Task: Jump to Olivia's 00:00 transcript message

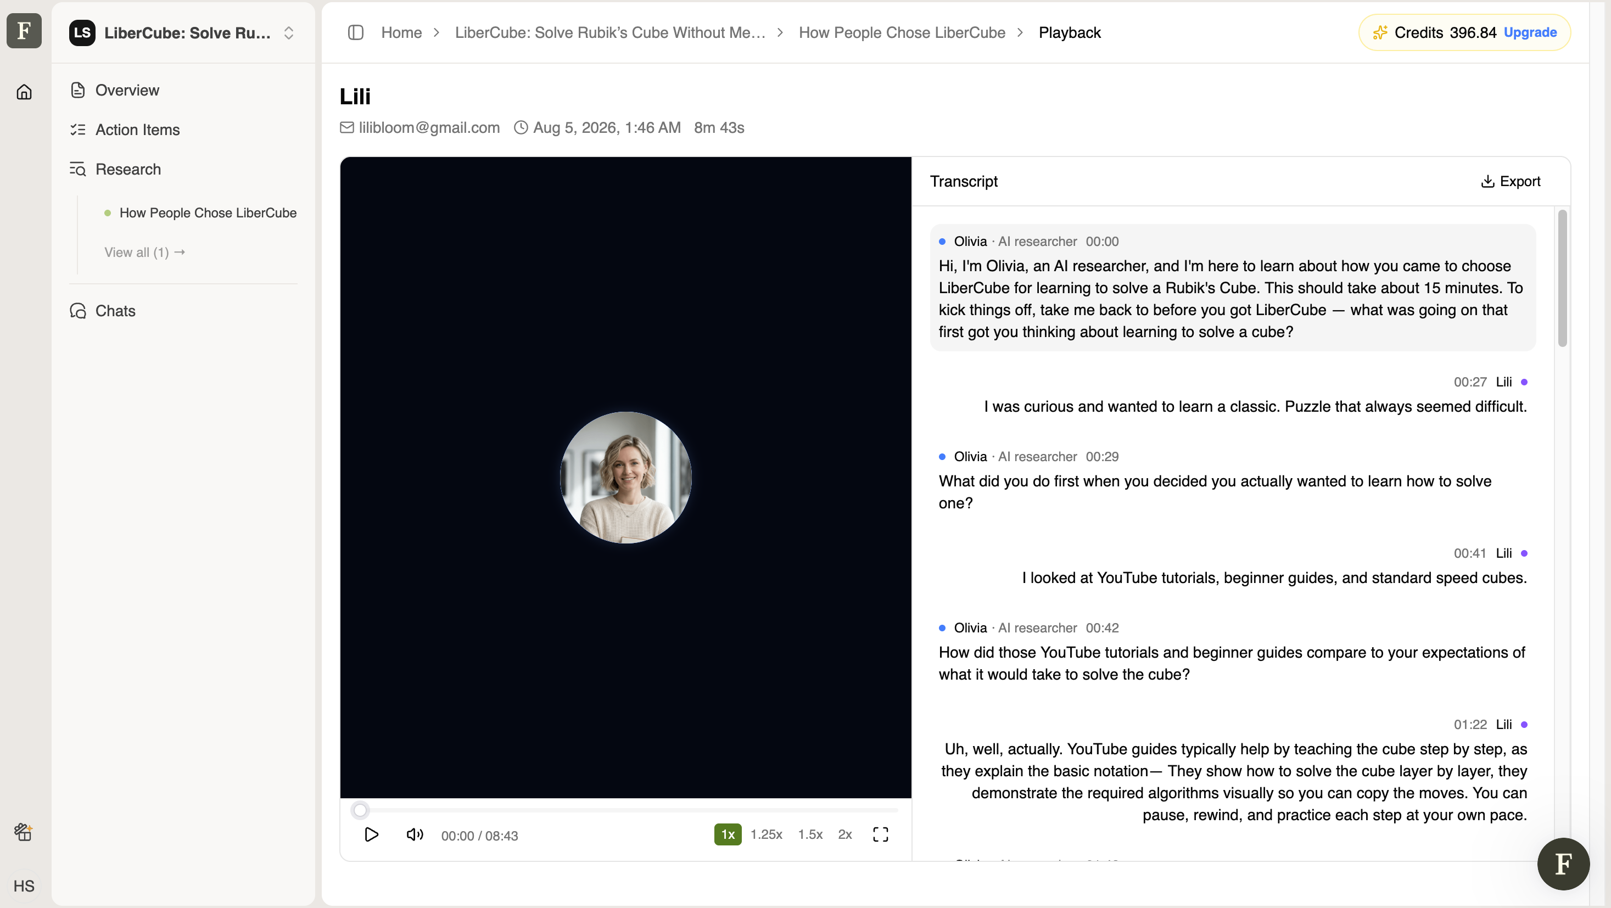Action: point(1233,287)
